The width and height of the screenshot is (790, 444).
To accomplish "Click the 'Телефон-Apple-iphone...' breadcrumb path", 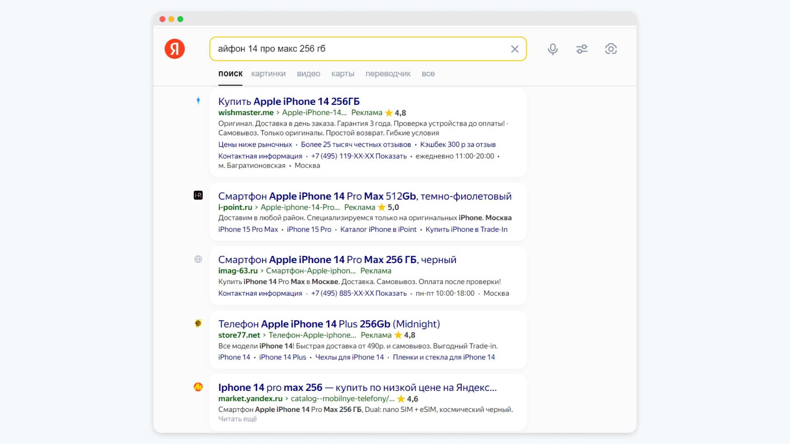I will 312,335.
